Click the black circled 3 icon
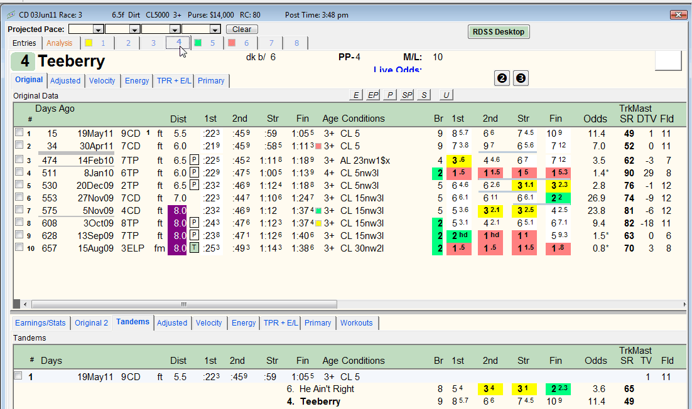Image resolution: width=692 pixels, height=409 pixels. pyautogui.click(x=521, y=78)
